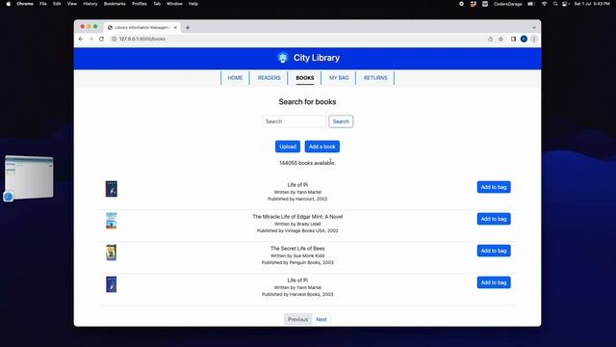Viewport: 616px width, 347px height.
Task: Click the Upload button
Action: 288,147
